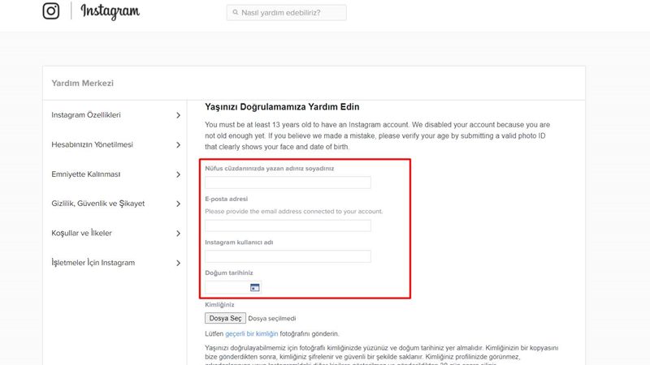This screenshot has height=365, width=650.
Task: Click the search magnifier icon
Action: tap(236, 12)
